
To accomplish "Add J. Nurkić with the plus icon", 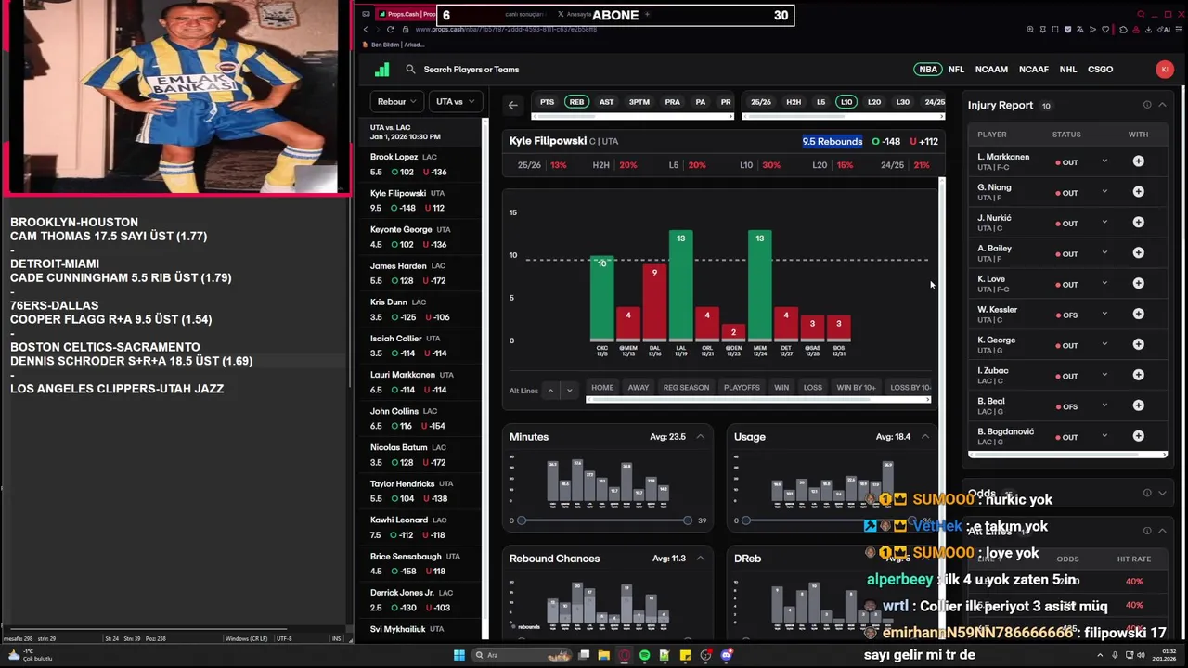I will point(1138,223).
